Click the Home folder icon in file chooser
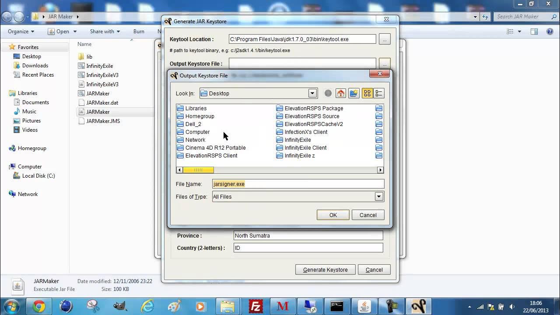The width and height of the screenshot is (560, 315). (x=341, y=93)
